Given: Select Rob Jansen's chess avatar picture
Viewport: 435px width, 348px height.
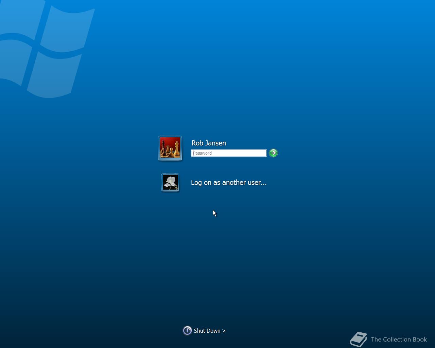Looking at the screenshot, I should [x=170, y=148].
